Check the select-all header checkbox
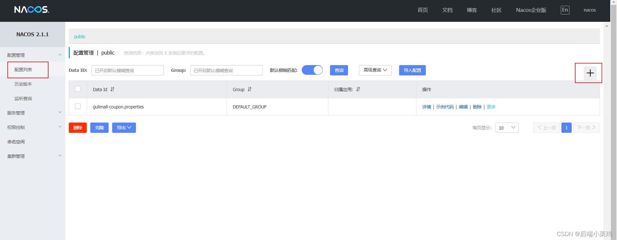Image resolution: width=617 pixels, height=240 pixels. 78,89
